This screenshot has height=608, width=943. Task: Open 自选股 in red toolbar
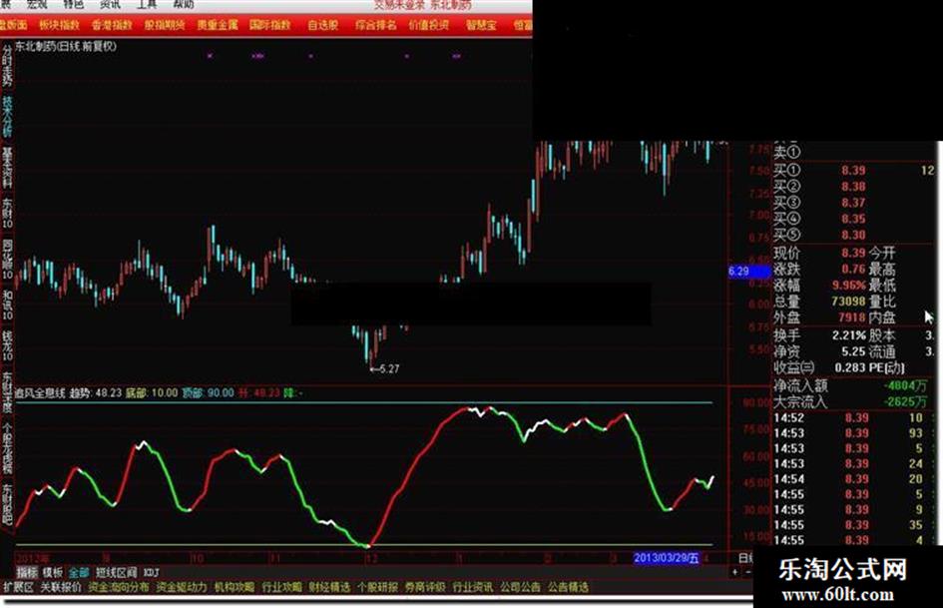click(x=323, y=25)
